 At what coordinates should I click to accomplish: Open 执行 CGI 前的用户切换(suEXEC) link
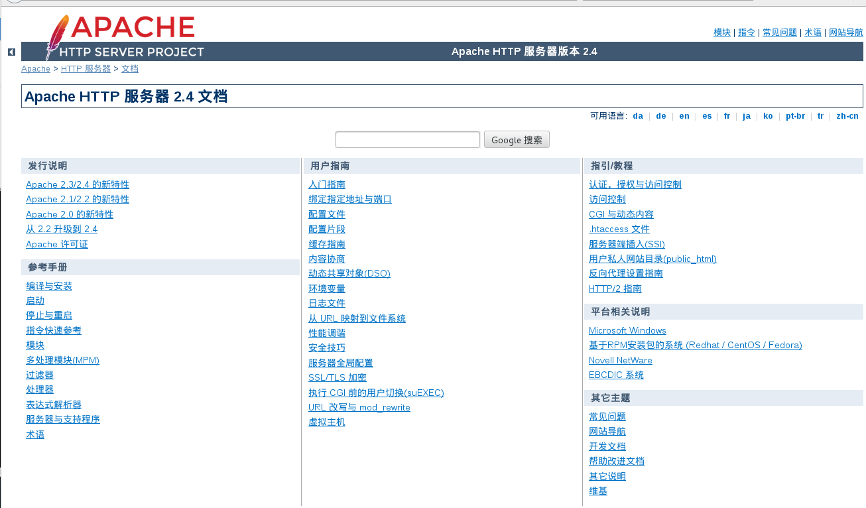376,393
